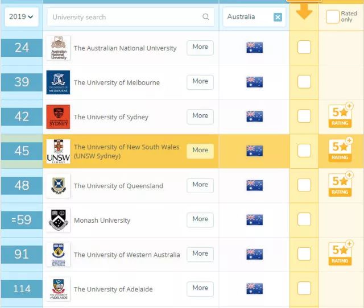Click Australian flag in Sydney row

point(255,116)
